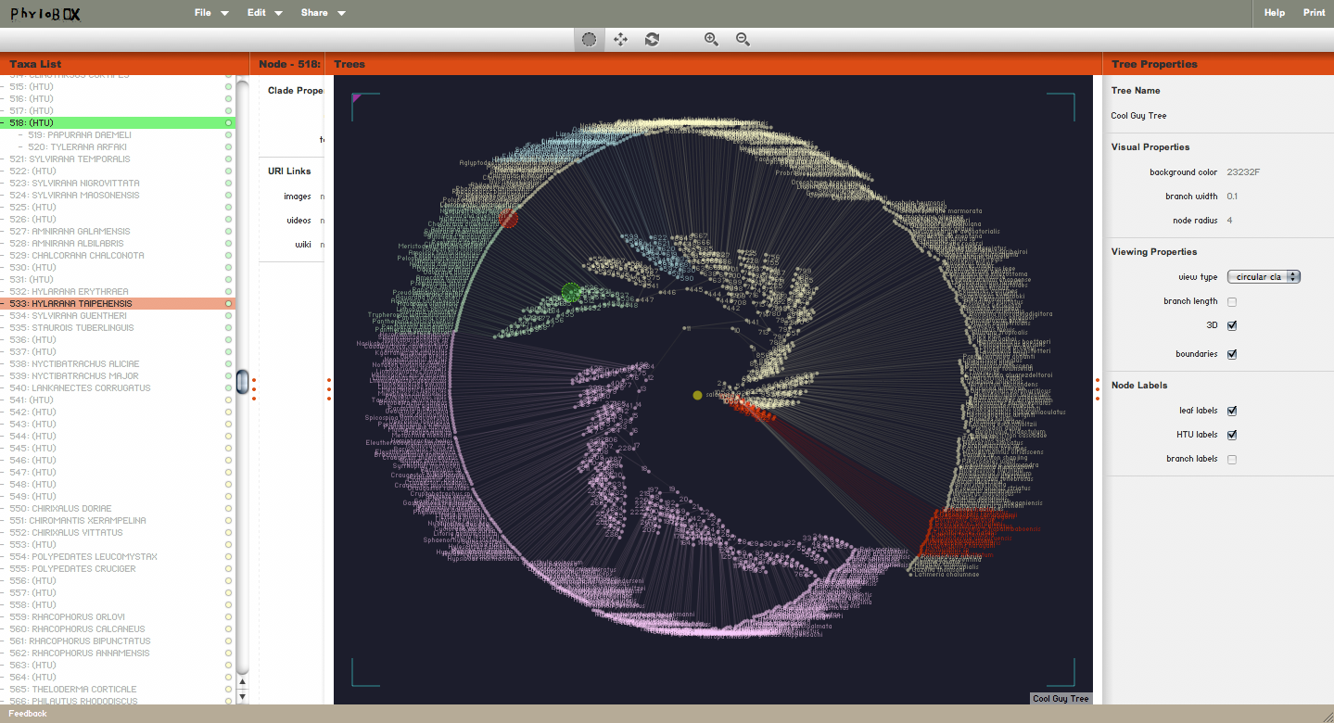Screen dimensions: 1334x723
Task: Click the circle marker for 518: (HTU)
Action: coord(228,123)
